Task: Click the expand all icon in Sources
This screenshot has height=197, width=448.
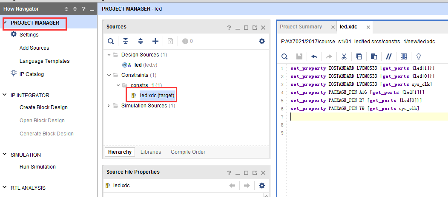Action: [140, 41]
